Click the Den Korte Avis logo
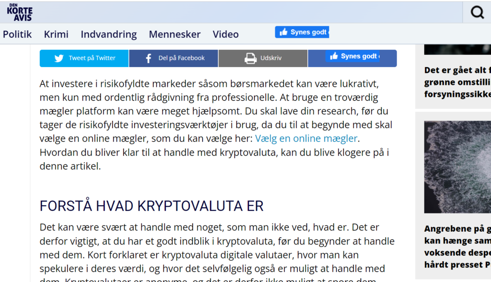Screen dimensions: 491x282 [19, 12]
